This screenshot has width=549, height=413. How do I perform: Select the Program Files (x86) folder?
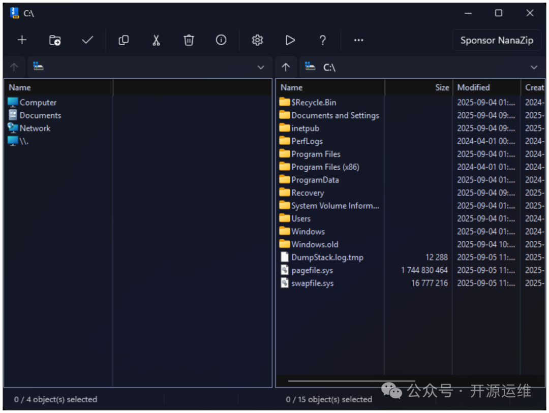(x=325, y=167)
